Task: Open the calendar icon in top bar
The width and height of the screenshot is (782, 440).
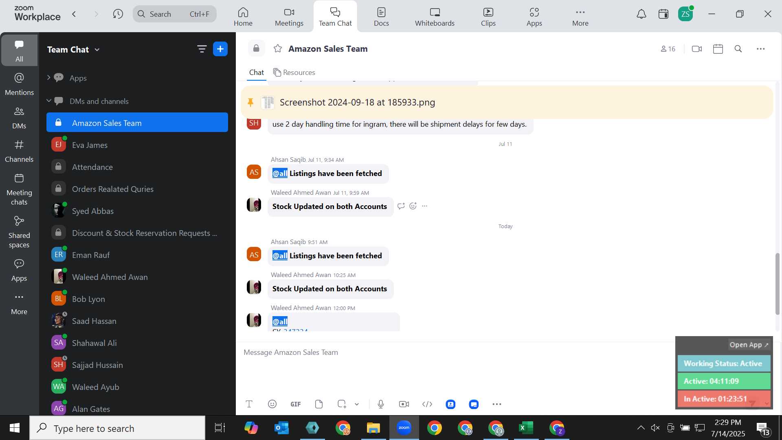Action: coord(663,14)
